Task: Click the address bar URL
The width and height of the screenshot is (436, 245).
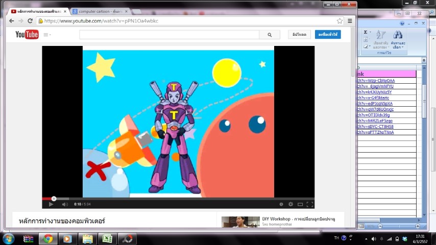Action: click(x=101, y=21)
